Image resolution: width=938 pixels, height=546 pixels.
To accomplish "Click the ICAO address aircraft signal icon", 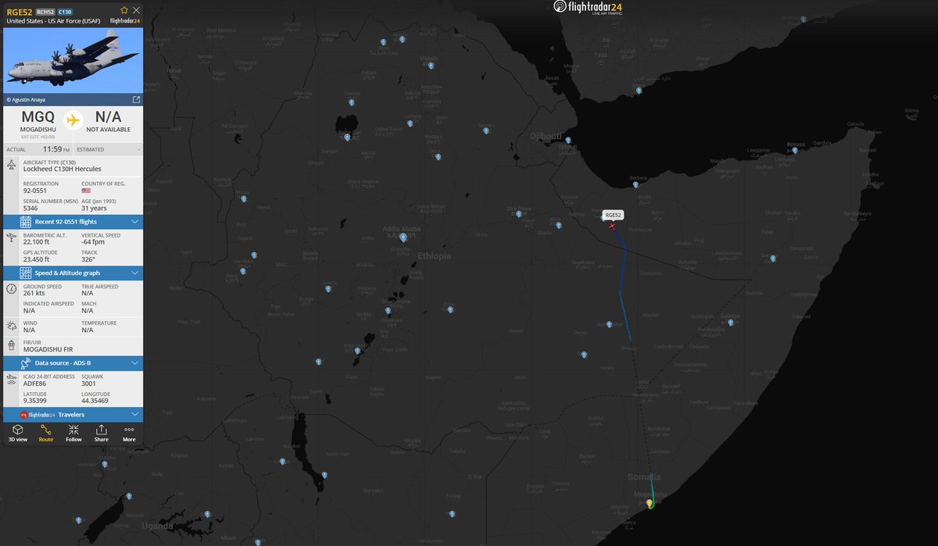I will [12, 381].
